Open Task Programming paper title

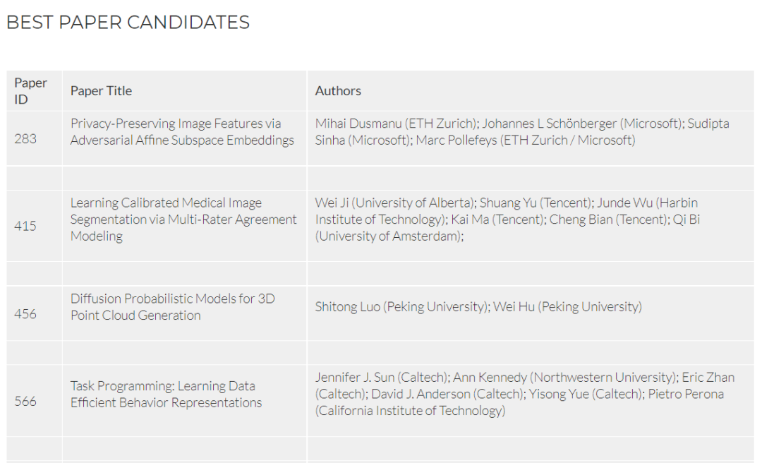click(166, 395)
